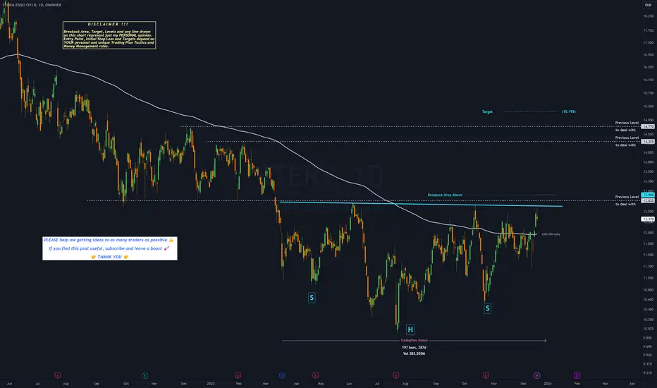Click the Previous Level text at 14.355
The width and height of the screenshot is (657, 388).
[x=627, y=138]
